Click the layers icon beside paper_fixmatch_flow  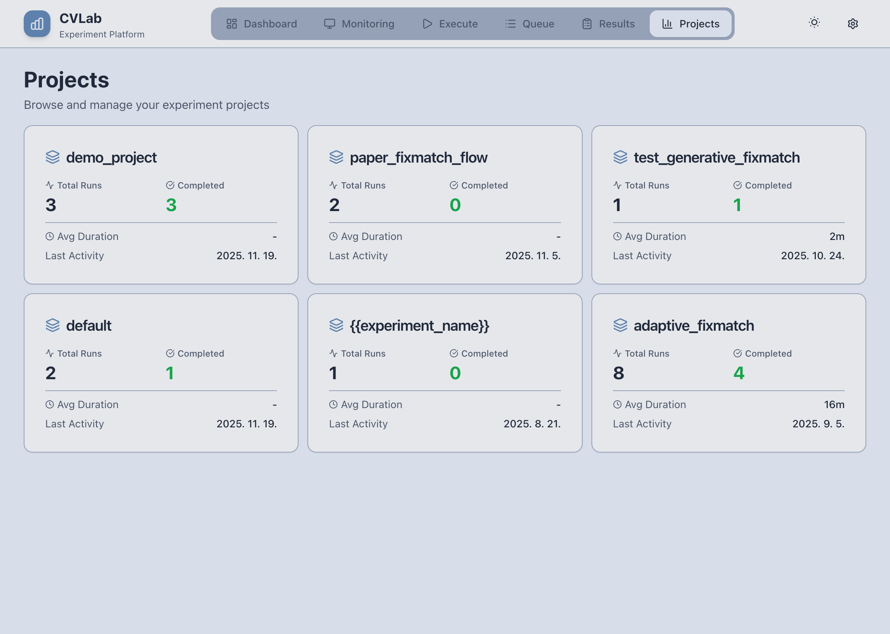pos(336,157)
